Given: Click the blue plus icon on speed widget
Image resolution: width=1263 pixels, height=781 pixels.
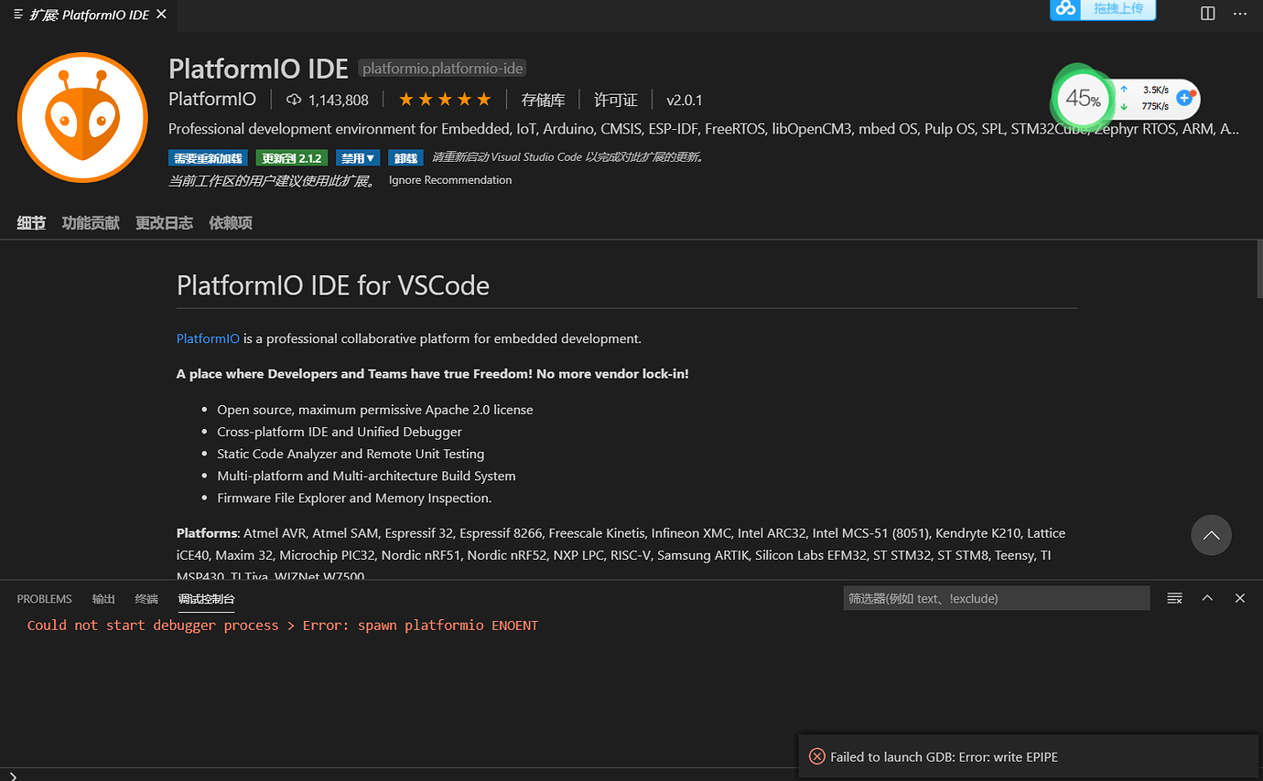Looking at the screenshot, I should tap(1185, 98).
